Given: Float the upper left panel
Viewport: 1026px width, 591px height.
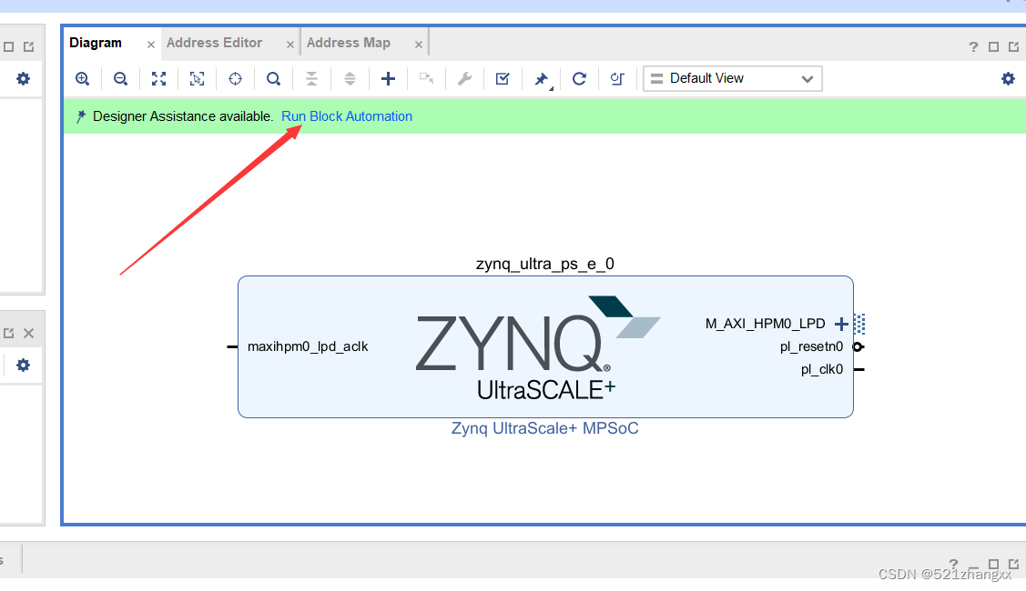Looking at the screenshot, I should tap(29, 47).
